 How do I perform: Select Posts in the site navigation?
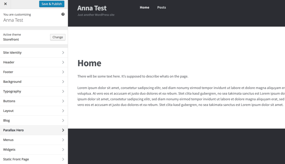coord(161,7)
